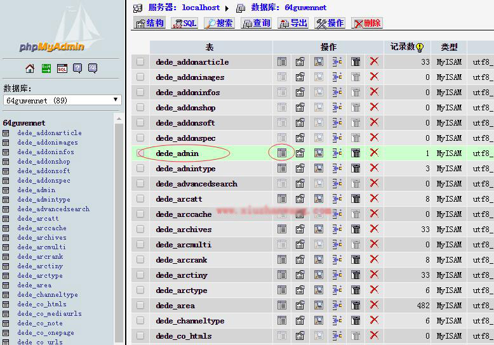Click browse icon for dede_admin row
Image resolution: width=494 pixels, height=345 pixels.
(281, 153)
